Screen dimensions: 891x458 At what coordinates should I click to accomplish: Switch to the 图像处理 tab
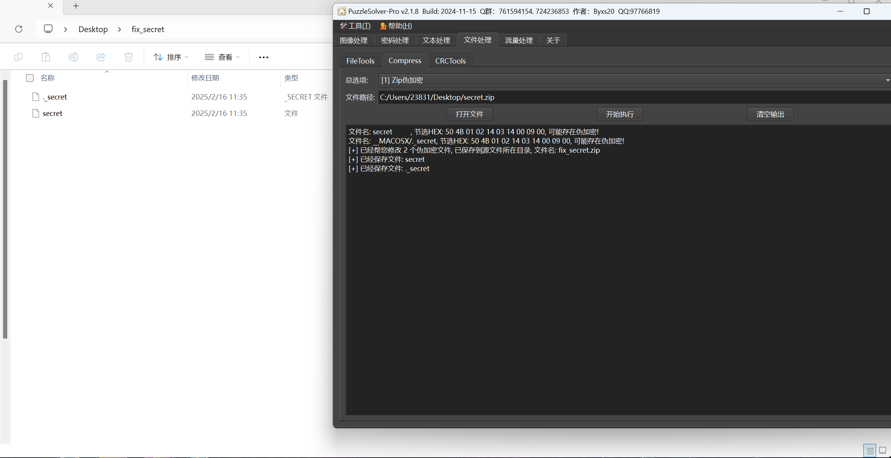(x=354, y=40)
